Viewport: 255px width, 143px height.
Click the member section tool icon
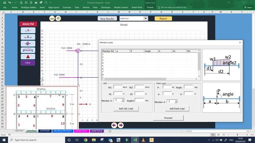[28, 37]
